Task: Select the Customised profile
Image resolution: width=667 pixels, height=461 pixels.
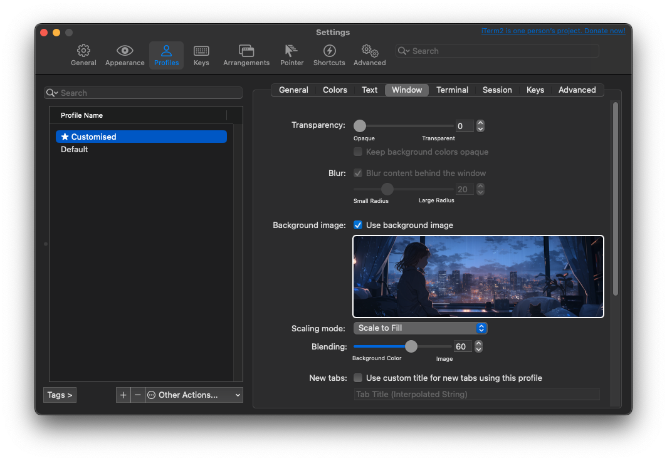Action: coord(141,137)
